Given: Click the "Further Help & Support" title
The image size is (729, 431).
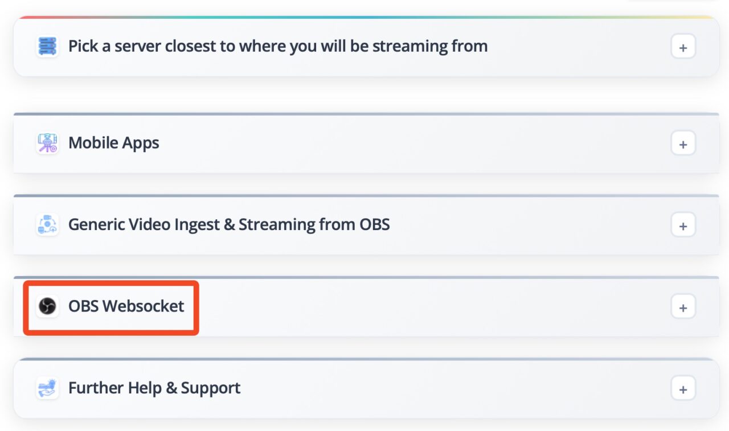Looking at the screenshot, I should (x=154, y=388).
